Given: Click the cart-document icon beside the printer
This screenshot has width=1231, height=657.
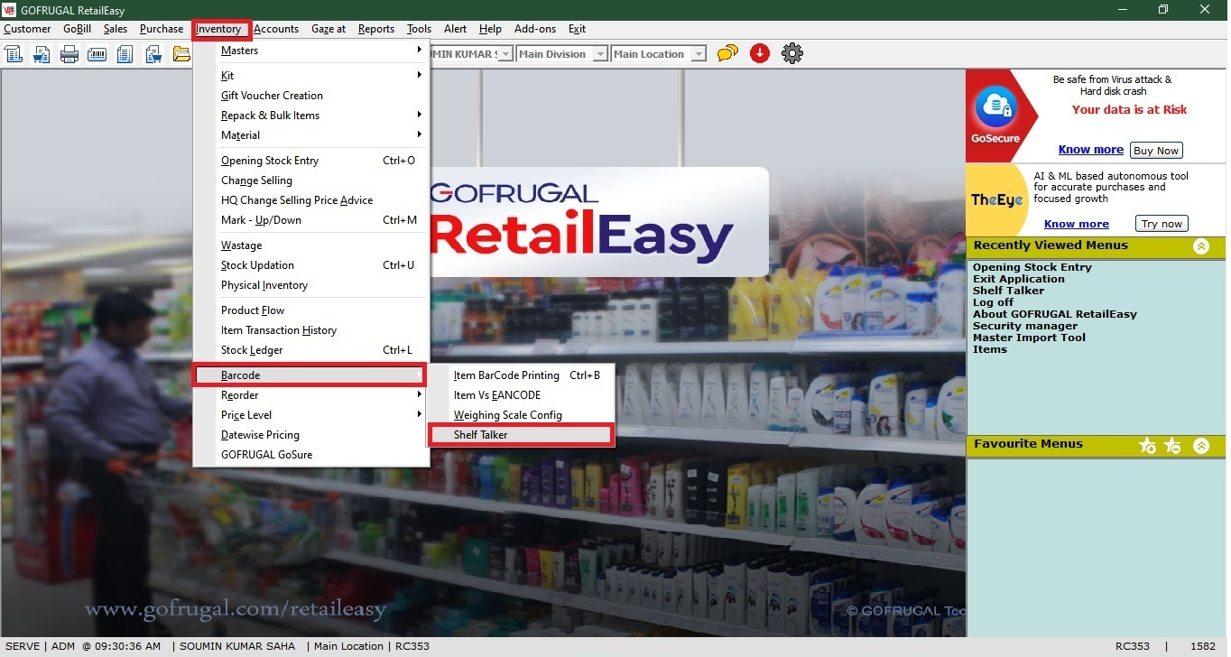Looking at the screenshot, I should click(x=42, y=54).
